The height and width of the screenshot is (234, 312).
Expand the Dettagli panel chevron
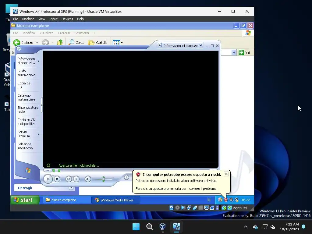click(x=71, y=188)
